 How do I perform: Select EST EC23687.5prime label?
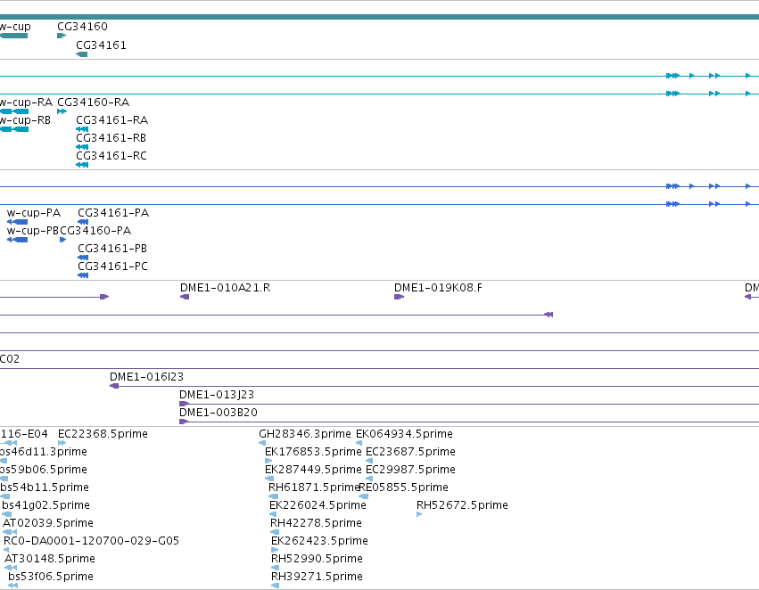(410, 452)
